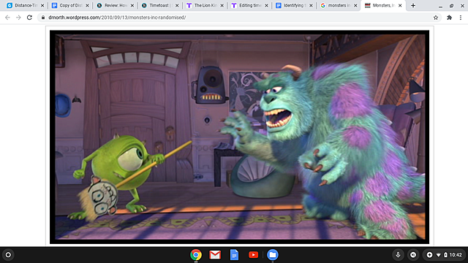
Task: Close the Google monsters search tab
Action: (x=355, y=5)
